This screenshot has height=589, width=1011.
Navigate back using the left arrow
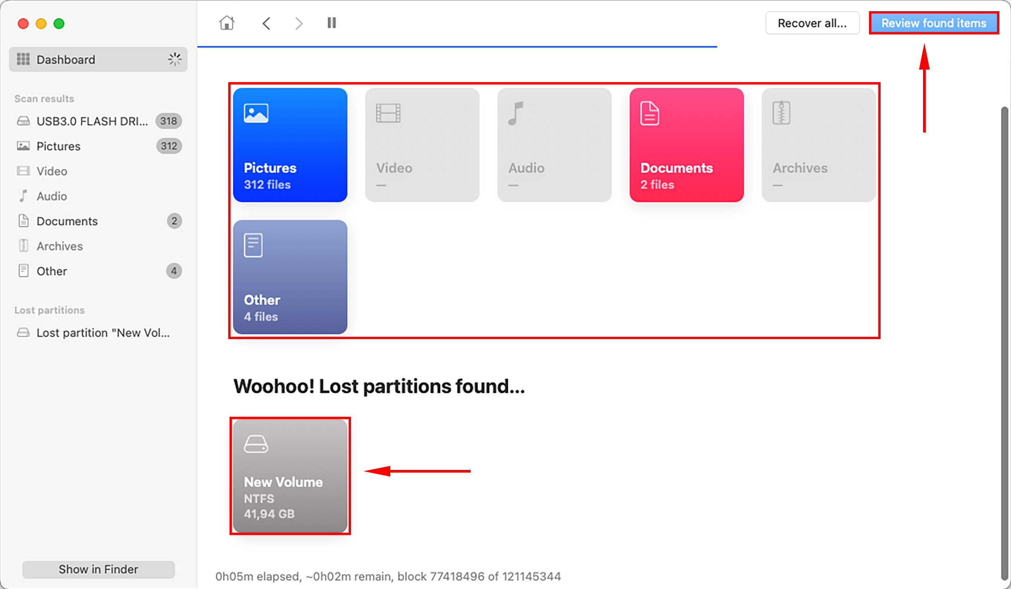(x=266, y=23)
